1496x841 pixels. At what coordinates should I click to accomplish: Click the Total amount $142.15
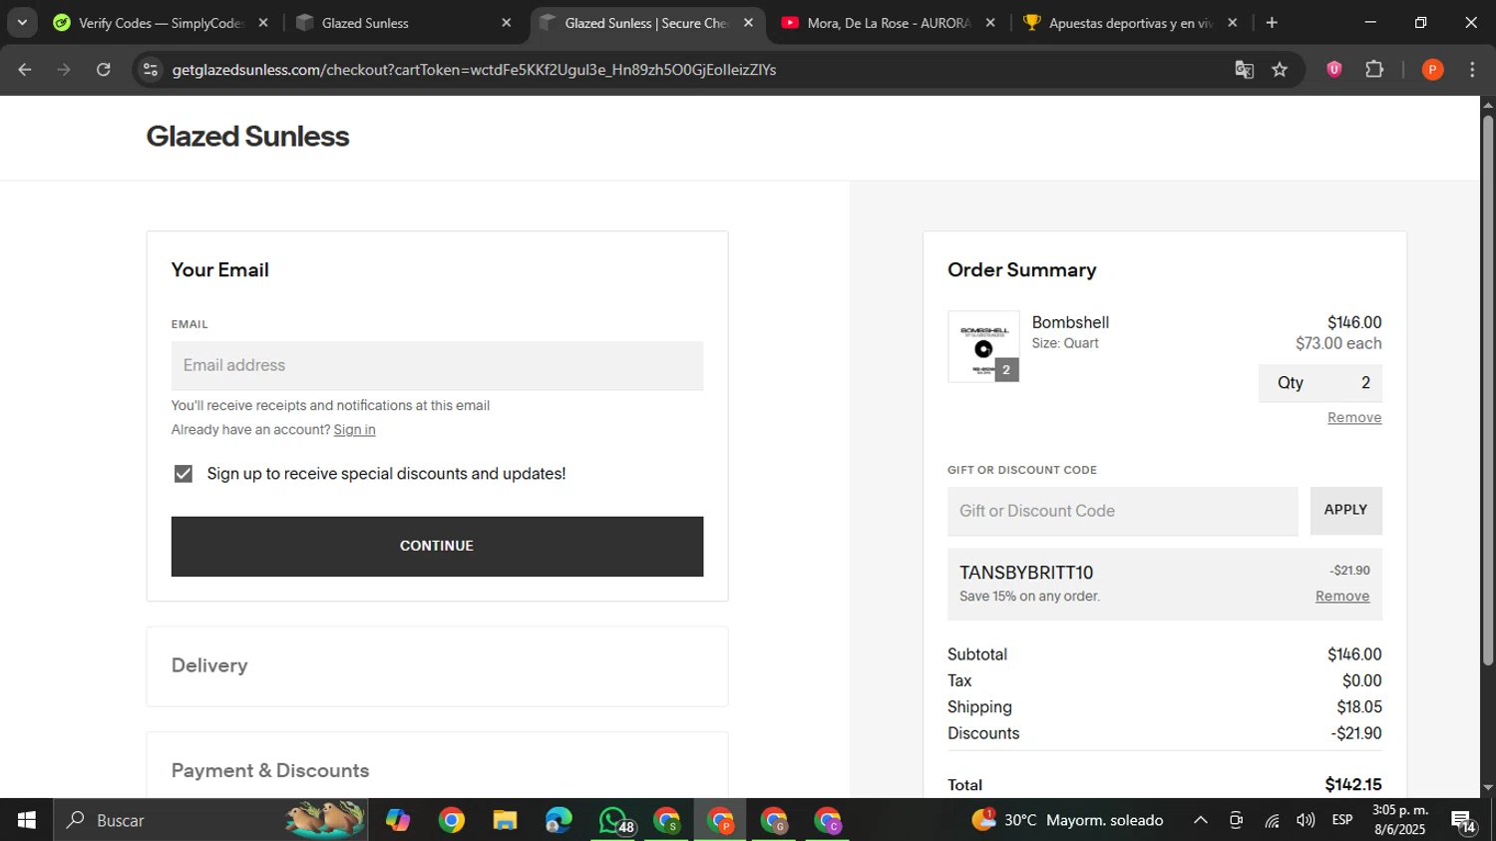pos(1353,785)
